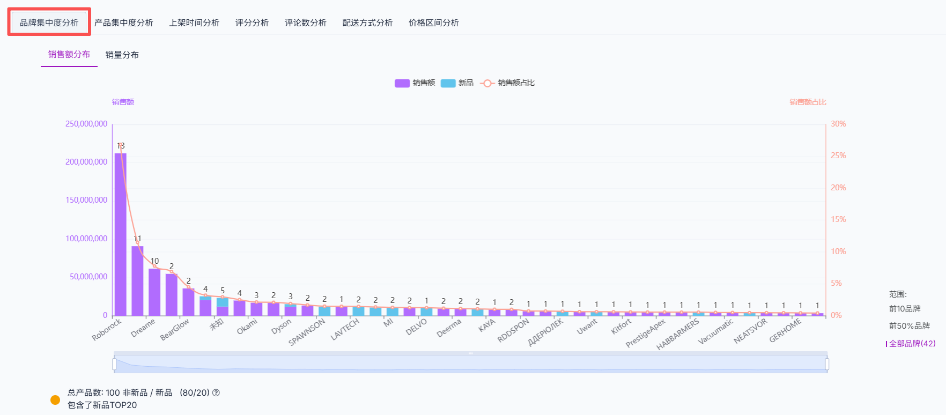Image resolution: width=946 pixels, height=415 pixels.
Task: Click the orange dot indicator icon
Action: click(x=55, y=400)
